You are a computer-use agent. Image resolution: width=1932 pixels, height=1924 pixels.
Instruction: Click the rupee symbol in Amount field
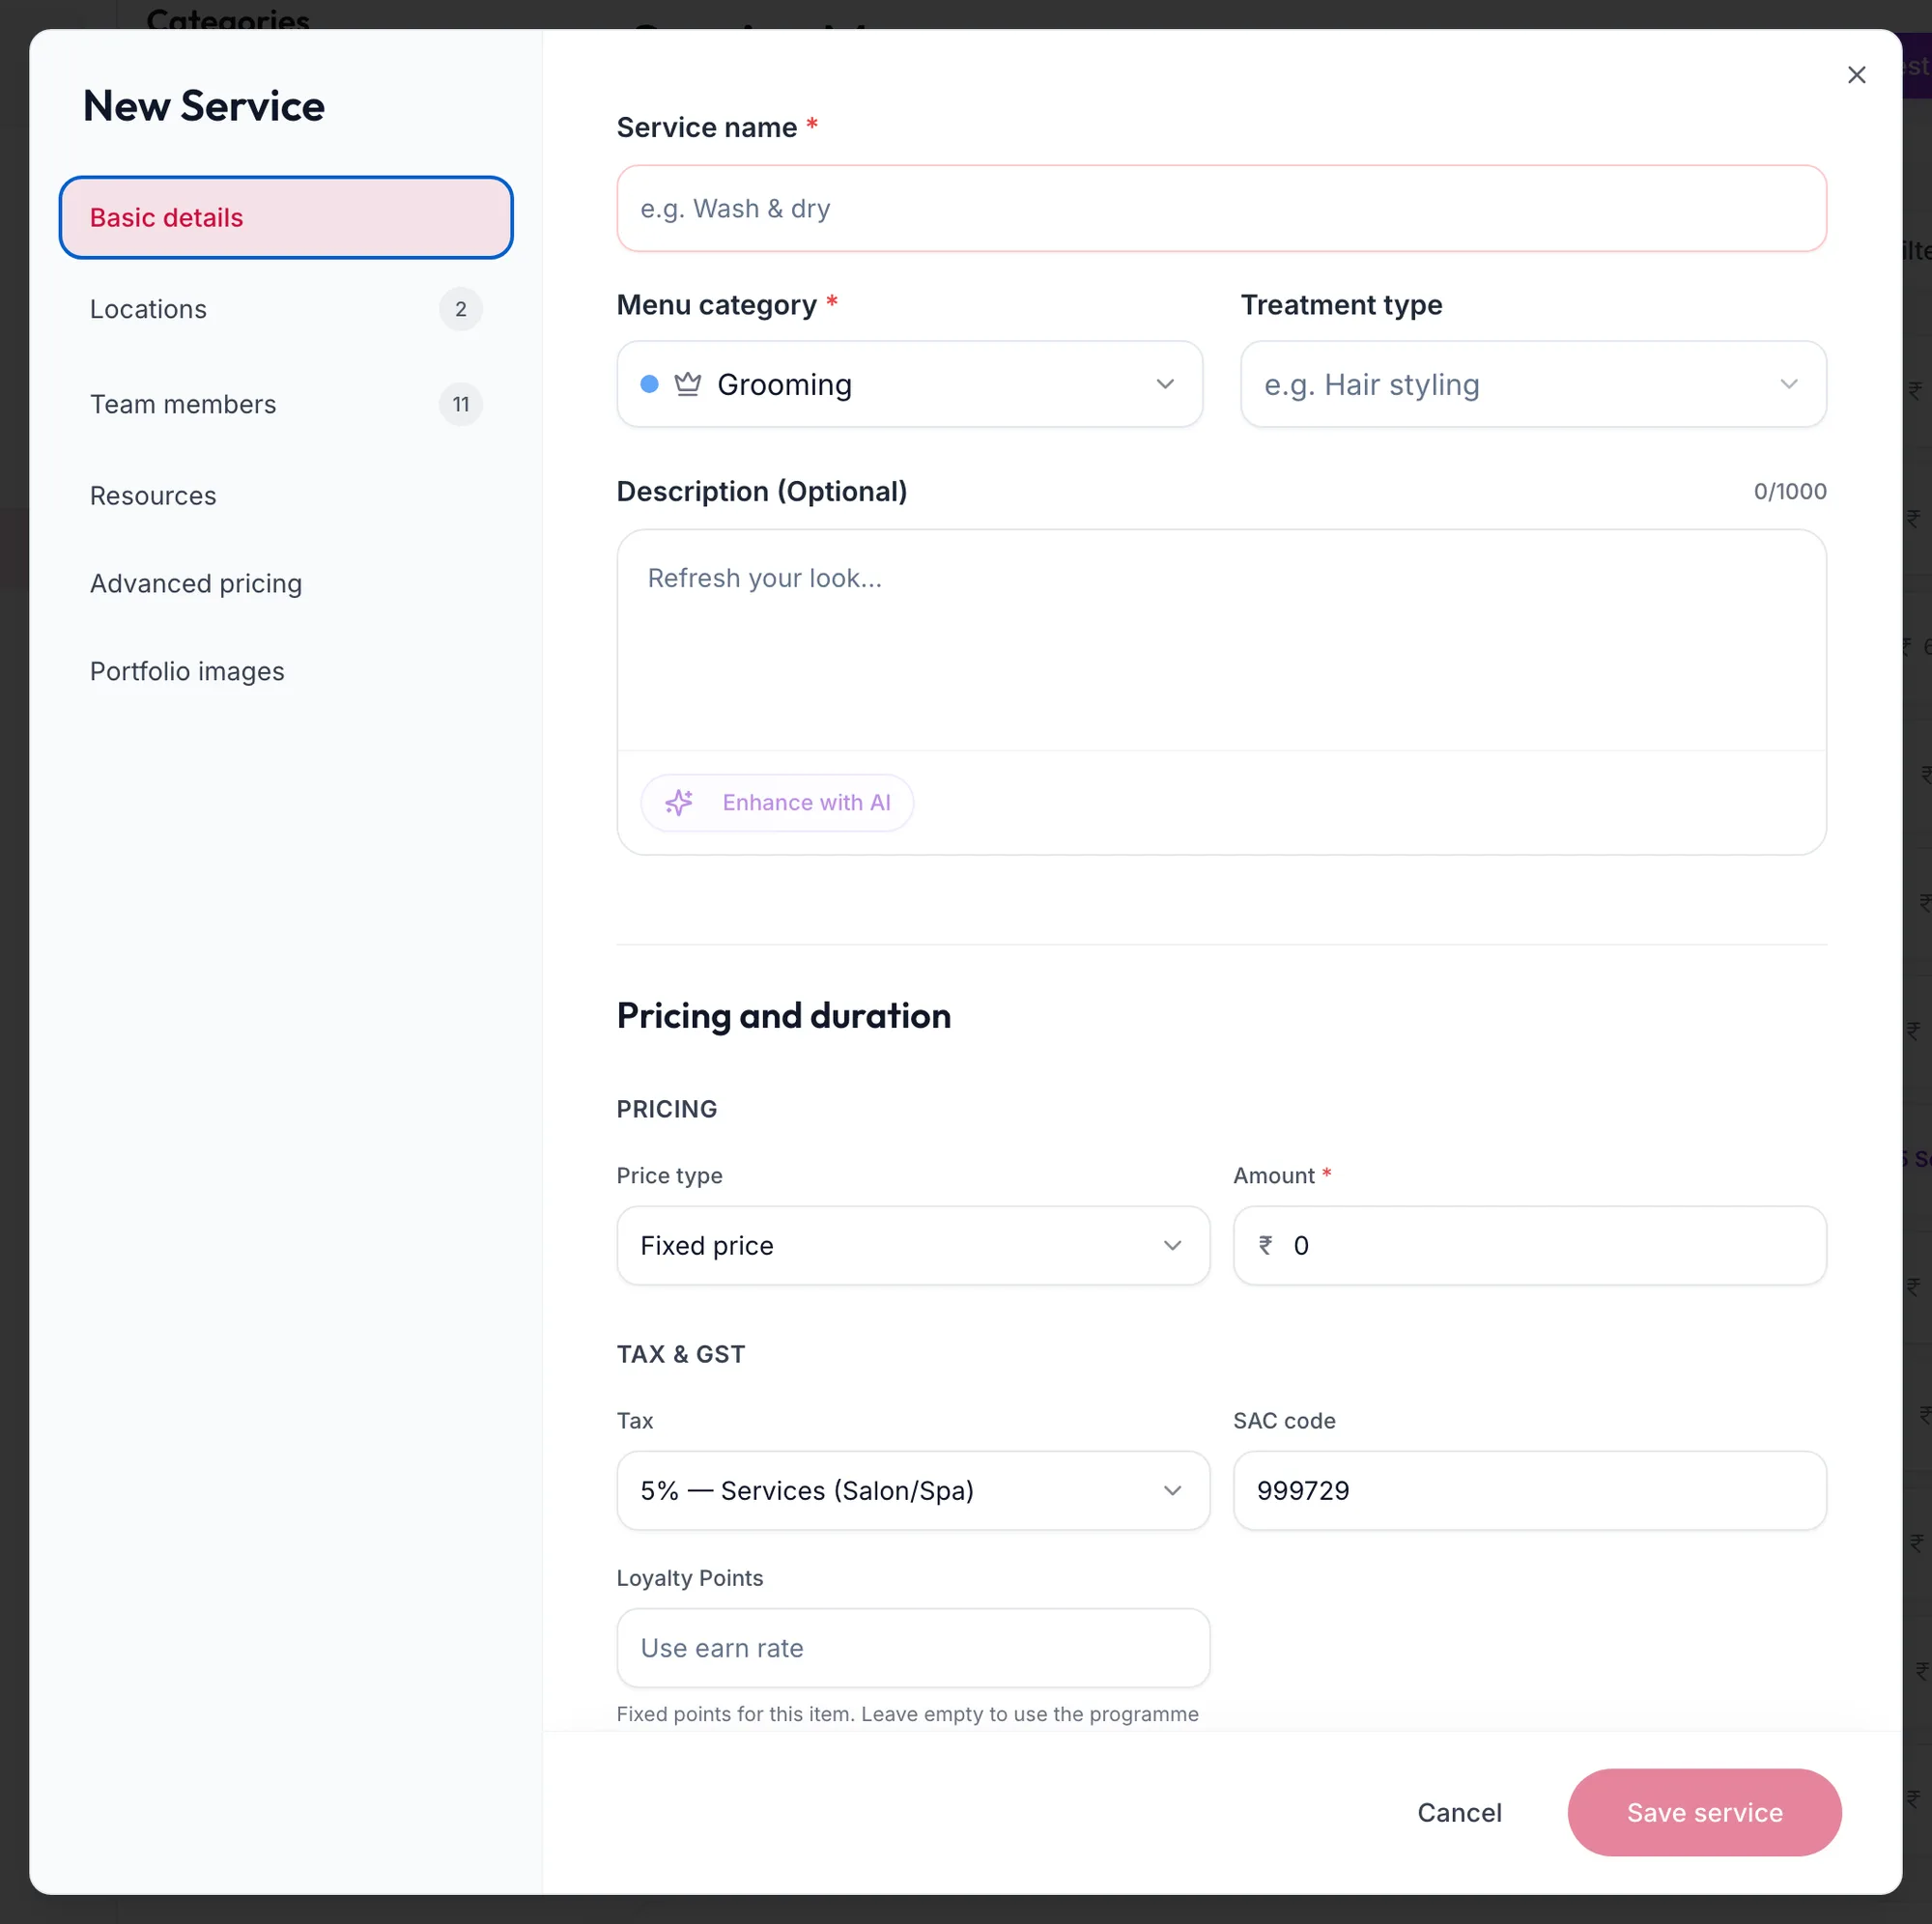click(x=1265, y=1245)
